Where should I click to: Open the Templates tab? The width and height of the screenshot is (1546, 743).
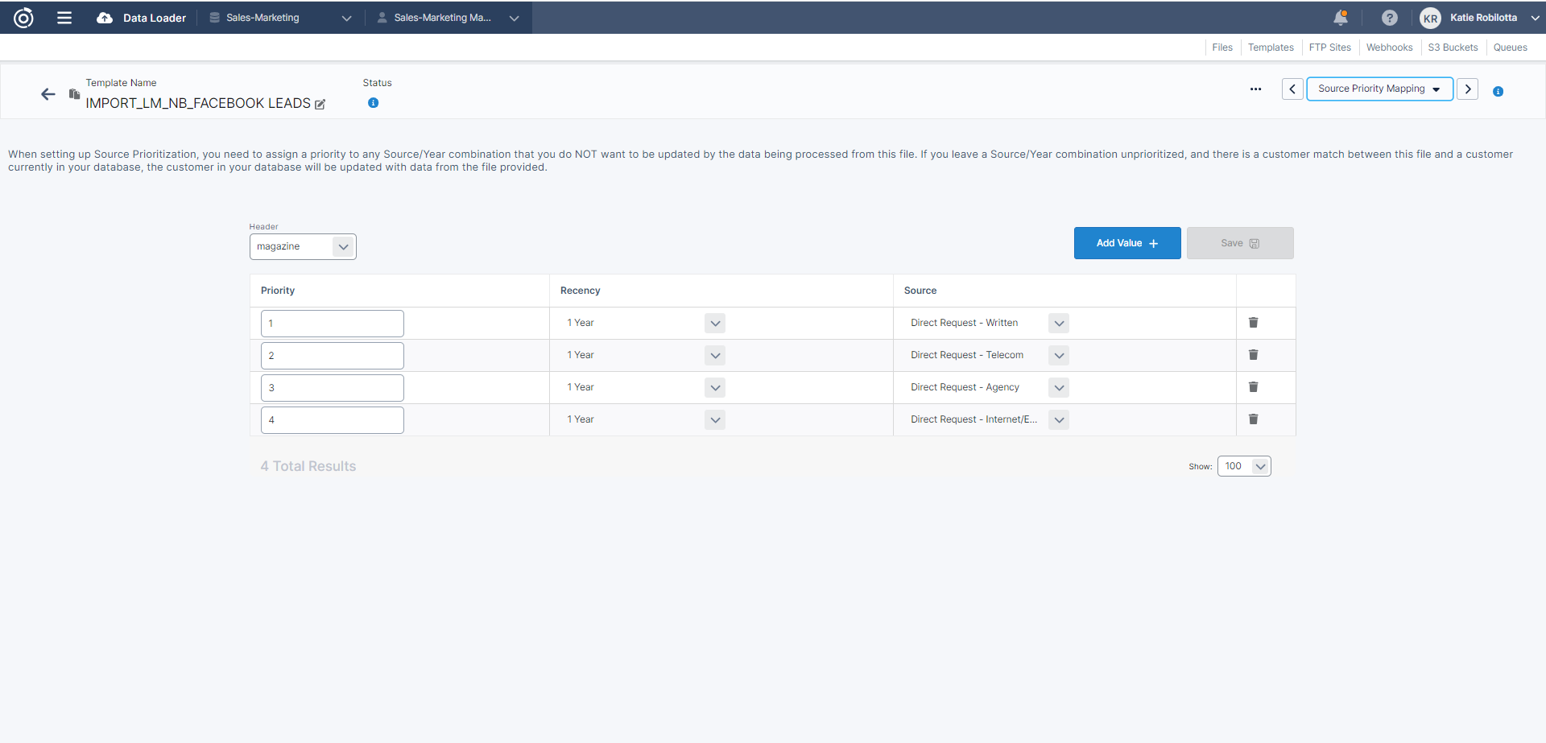1271,47
